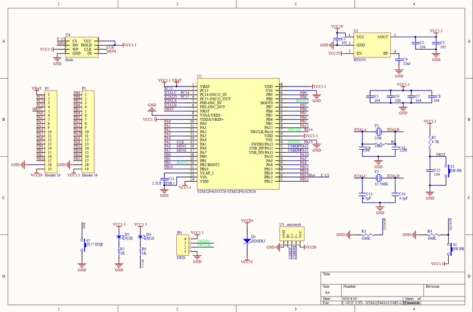Select the Y2 32.768K crystal symbol
The image size is (473, 312).
point(378,178)
